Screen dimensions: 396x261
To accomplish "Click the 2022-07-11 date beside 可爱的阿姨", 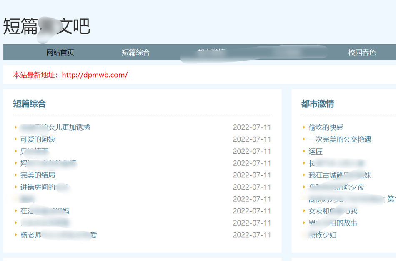I will tap(252, 139).
